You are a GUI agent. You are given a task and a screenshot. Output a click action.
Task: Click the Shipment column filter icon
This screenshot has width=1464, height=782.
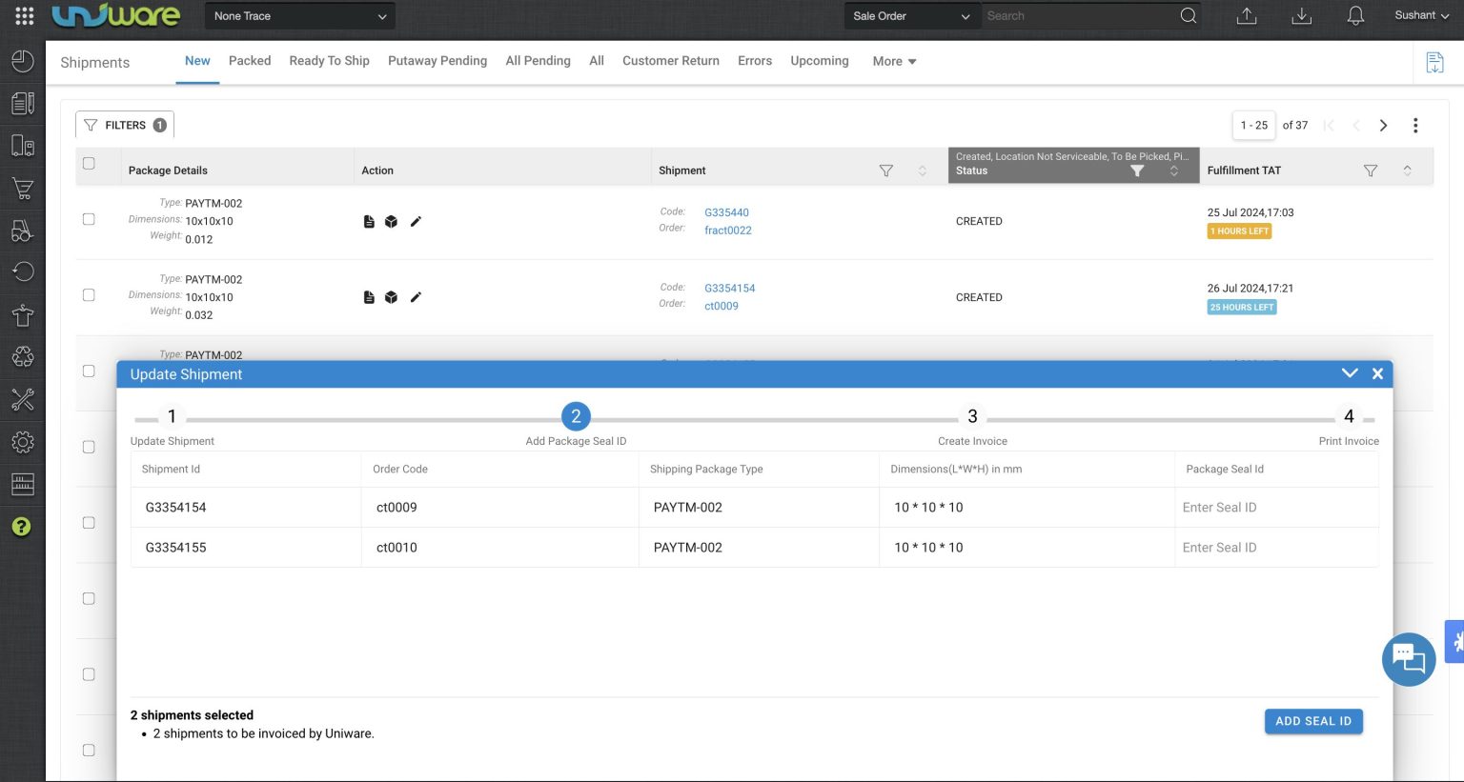pyautogui.click(x=885, y=170)
